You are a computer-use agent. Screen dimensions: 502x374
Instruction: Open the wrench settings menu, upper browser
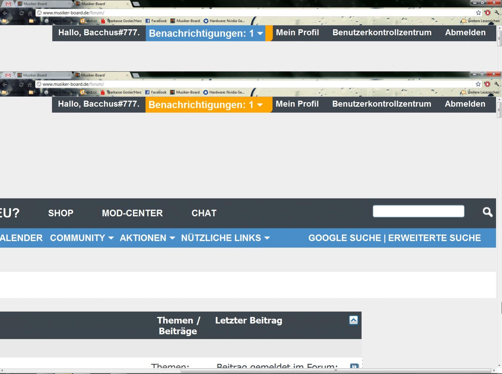pyautogui.click(x=497, y=13)
